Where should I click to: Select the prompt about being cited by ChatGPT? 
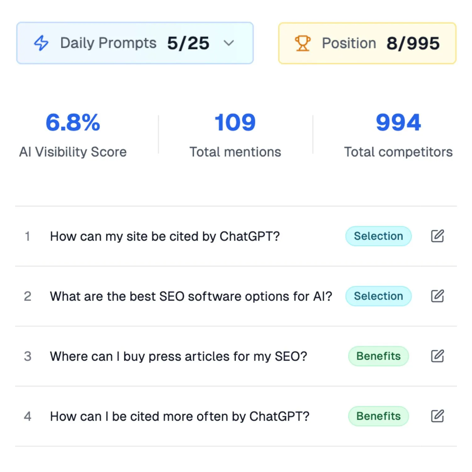165,236
